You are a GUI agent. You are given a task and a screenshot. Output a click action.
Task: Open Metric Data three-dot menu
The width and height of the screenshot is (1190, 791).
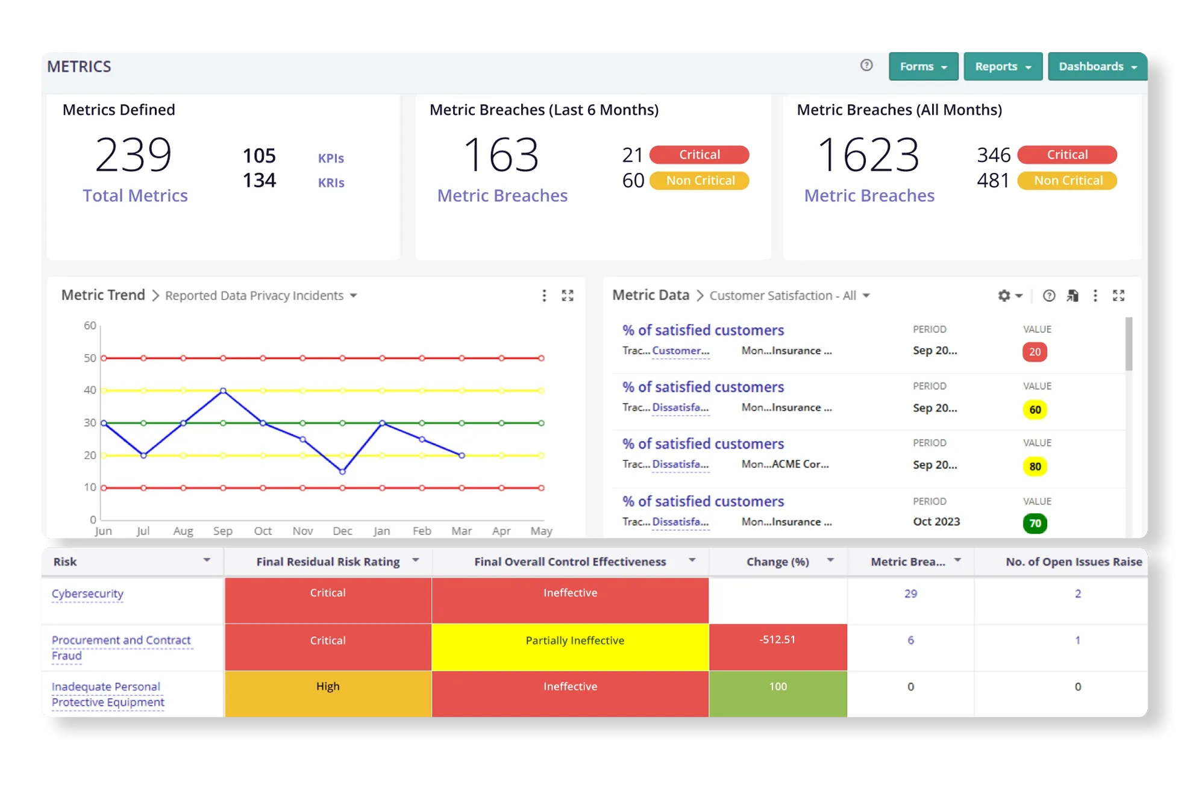pyautogui.click(x=1095, y=295)
